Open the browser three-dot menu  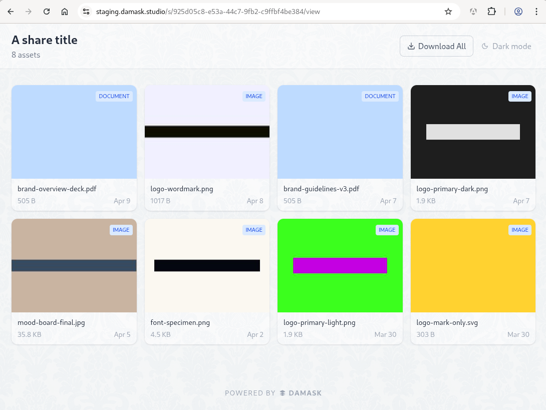tap(536, 12)
